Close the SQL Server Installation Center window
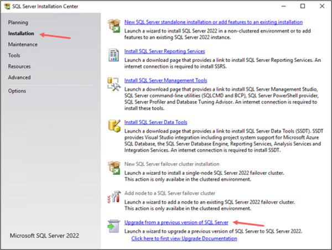332x250 pixels. [x=322, y=6]
